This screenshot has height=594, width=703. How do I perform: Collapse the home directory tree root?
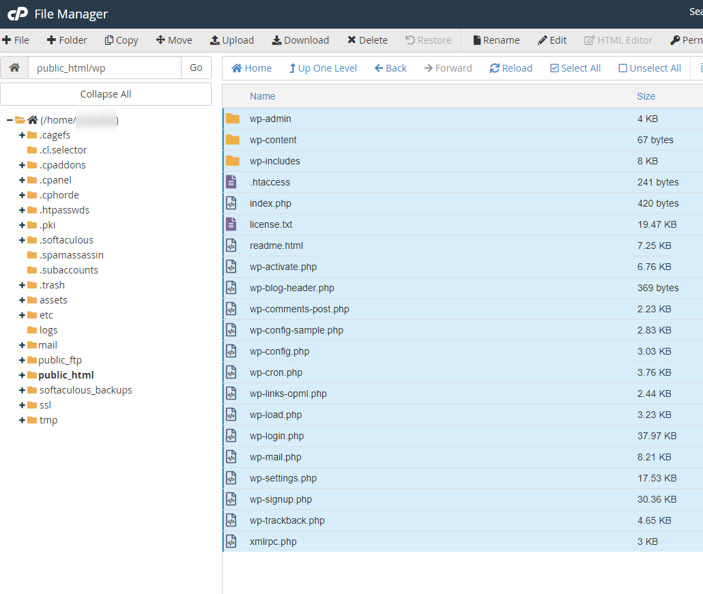point(10,120)
